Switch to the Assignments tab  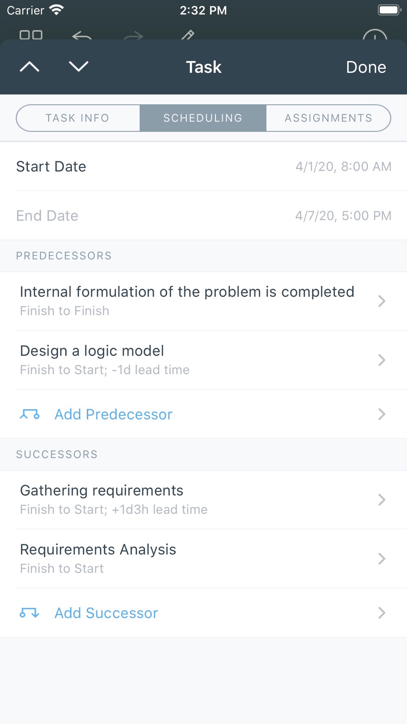(328, 118)
